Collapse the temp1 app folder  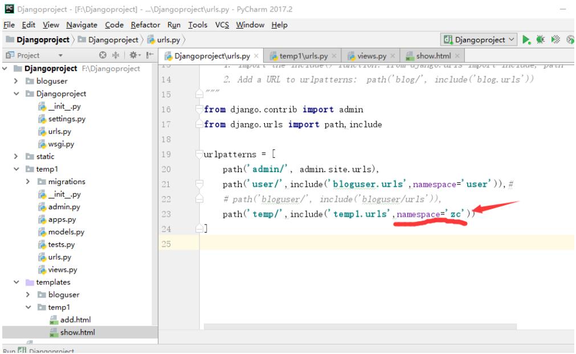pos(17,169)
